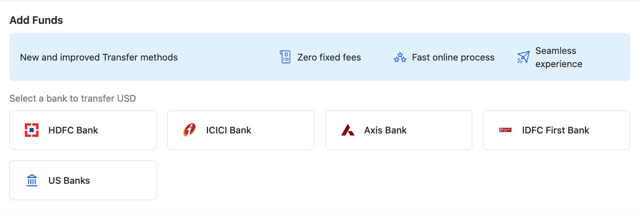
Task: Click the "Seamless experience" text
Action: point(559,57)
